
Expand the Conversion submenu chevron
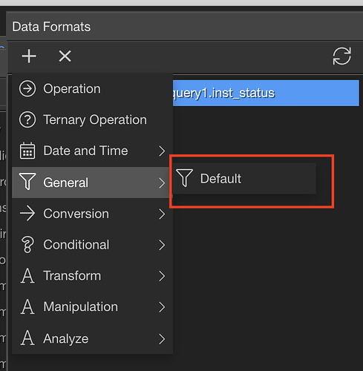162,214
